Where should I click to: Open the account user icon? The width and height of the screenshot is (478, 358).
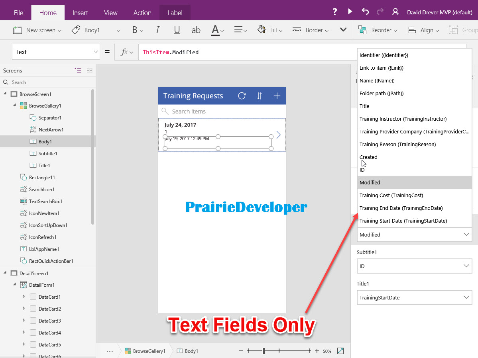point(395,12)
